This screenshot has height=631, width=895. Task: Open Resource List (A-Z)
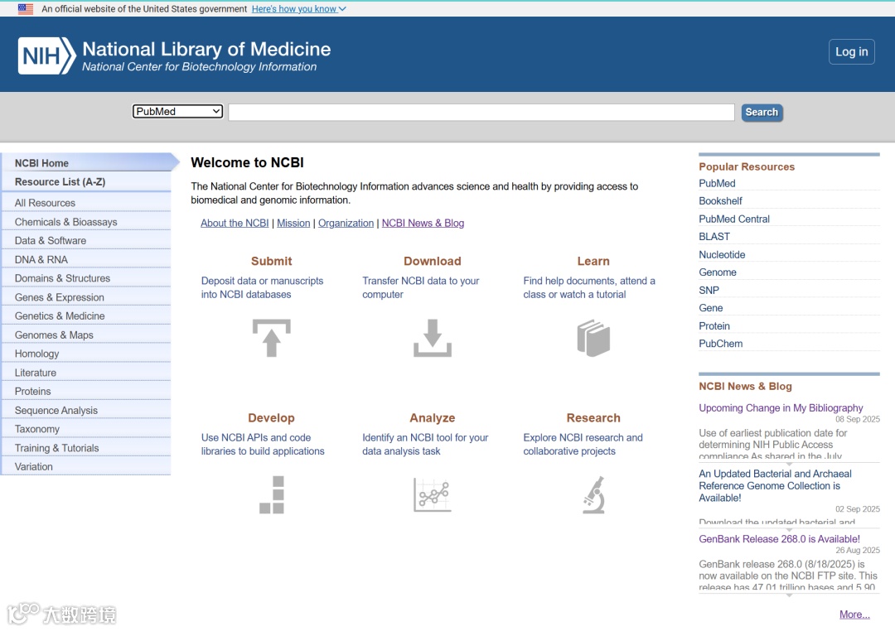tap(87, 182)
